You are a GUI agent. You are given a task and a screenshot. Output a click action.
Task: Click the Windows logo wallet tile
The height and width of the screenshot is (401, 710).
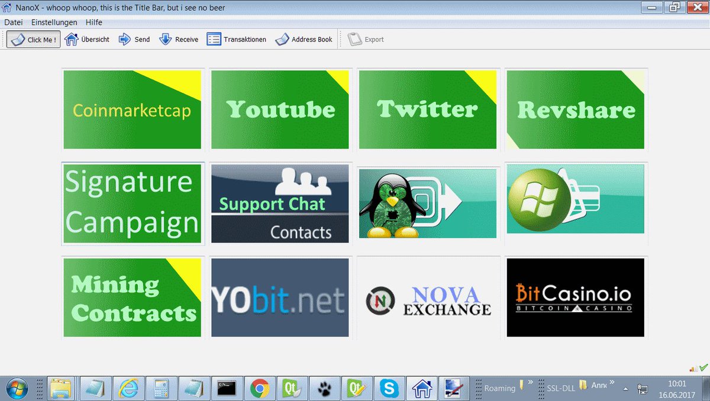576,199
